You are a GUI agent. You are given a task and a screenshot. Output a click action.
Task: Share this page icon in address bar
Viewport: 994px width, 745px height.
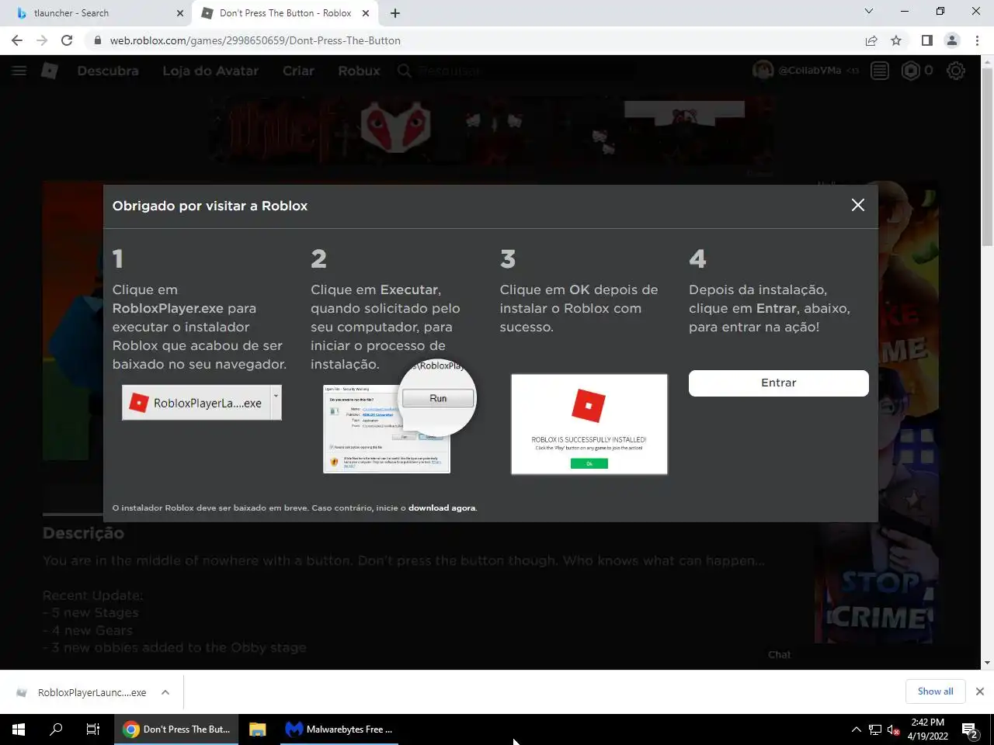click(x=871, y=40)
